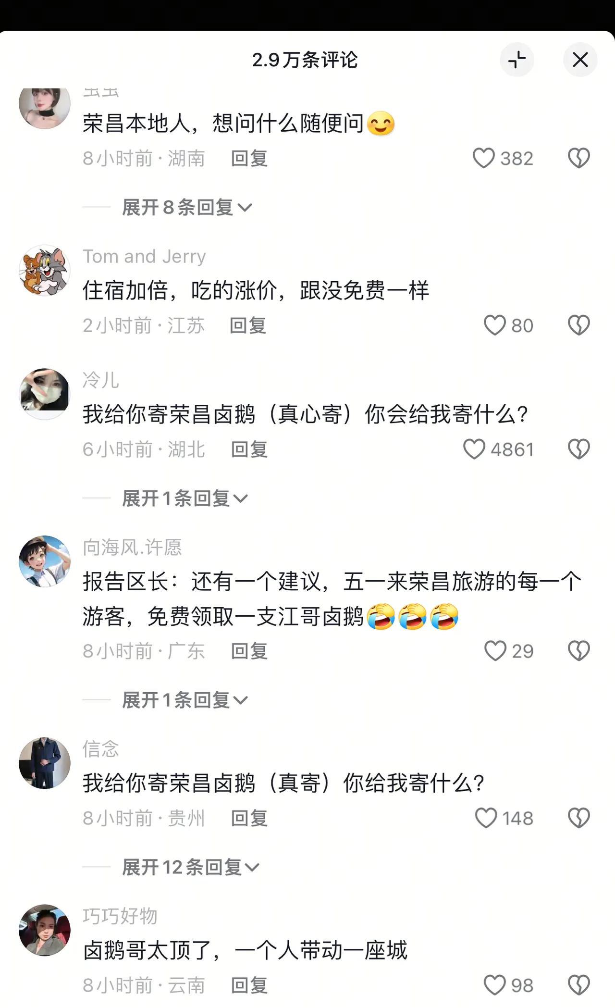
Task: Expand 1 reply under 向海风.许愿's comment
Action: pos(185,700)
